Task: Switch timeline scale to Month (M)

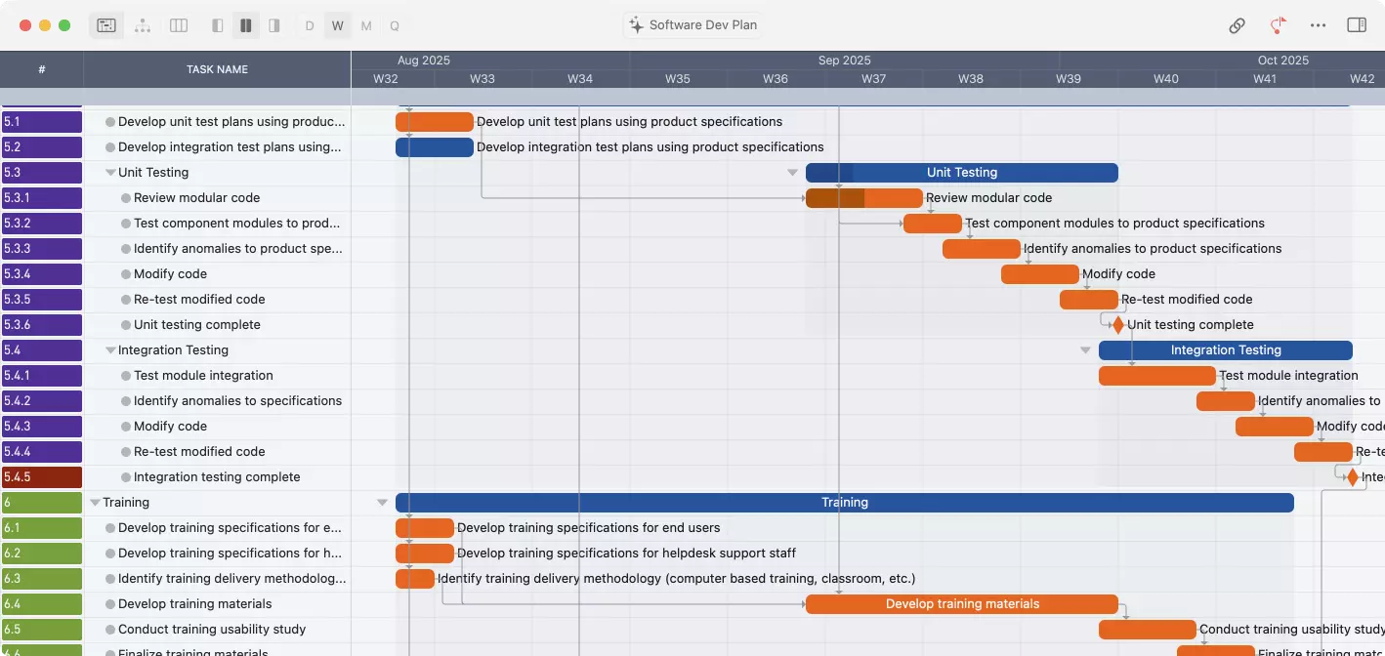Action: [366, 25]
